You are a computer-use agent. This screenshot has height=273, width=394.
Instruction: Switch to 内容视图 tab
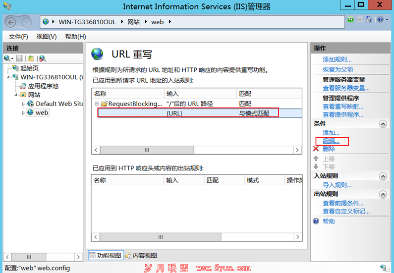pyautogui.click(x=141, y=256)
